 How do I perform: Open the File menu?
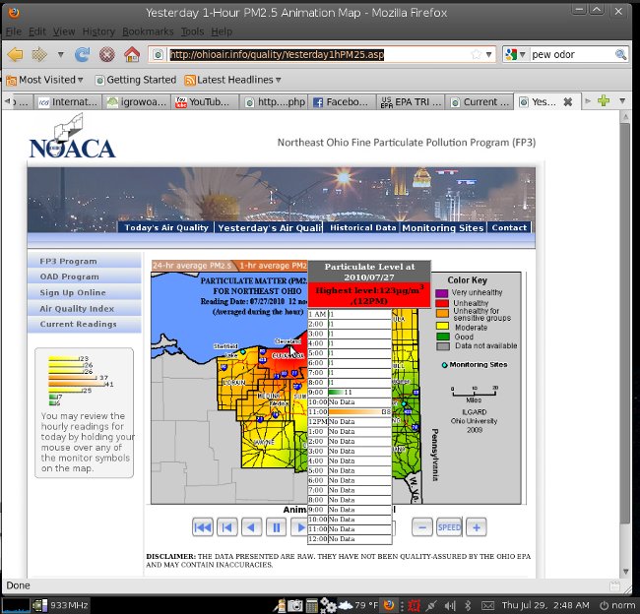[x=14, y=31]
